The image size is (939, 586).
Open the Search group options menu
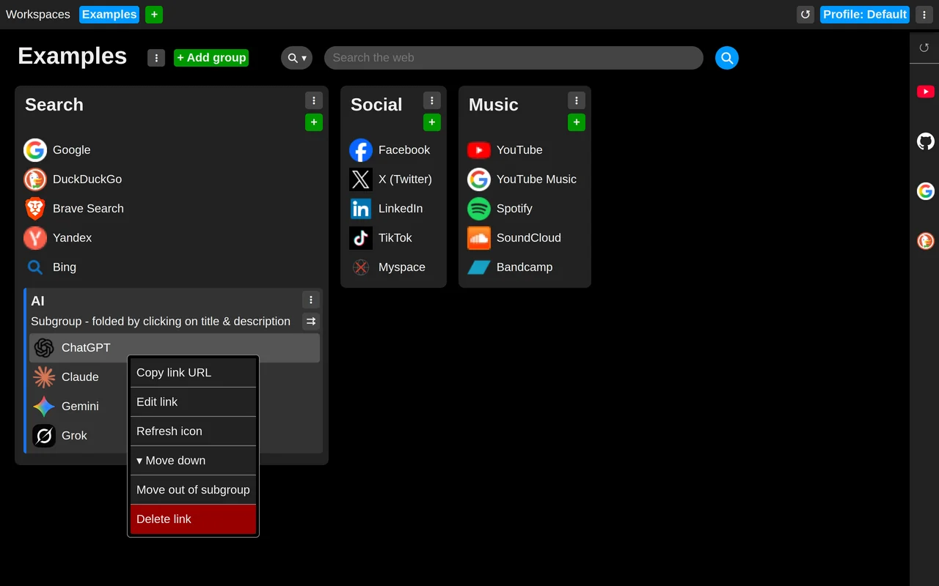pyautogui.click(x=314, y=100)
